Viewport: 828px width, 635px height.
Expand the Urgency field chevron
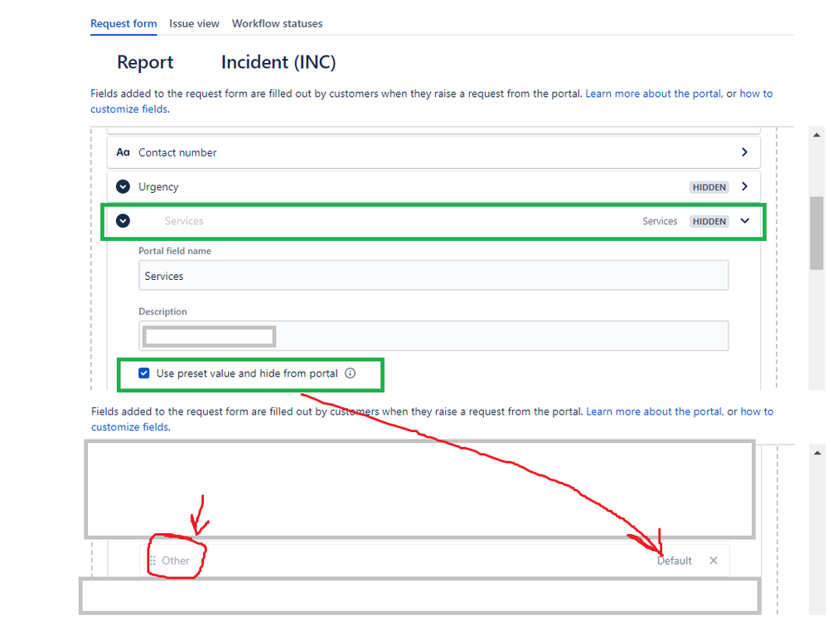pyautogui.click(x=744, y=187)
